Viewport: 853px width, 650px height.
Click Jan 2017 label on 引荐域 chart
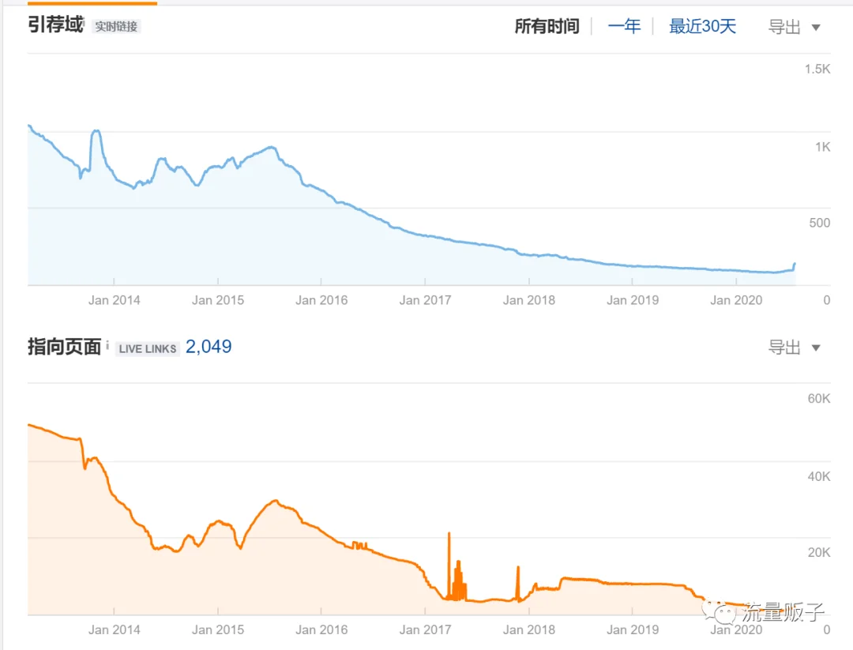pyautogui.click(x=425, y=300)
